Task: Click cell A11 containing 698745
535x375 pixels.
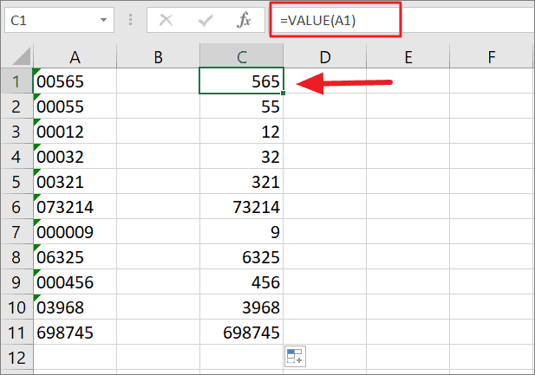Action: [x=75, y=332]
